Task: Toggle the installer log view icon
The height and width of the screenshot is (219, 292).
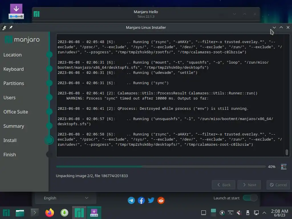Action: pos(284,167)
